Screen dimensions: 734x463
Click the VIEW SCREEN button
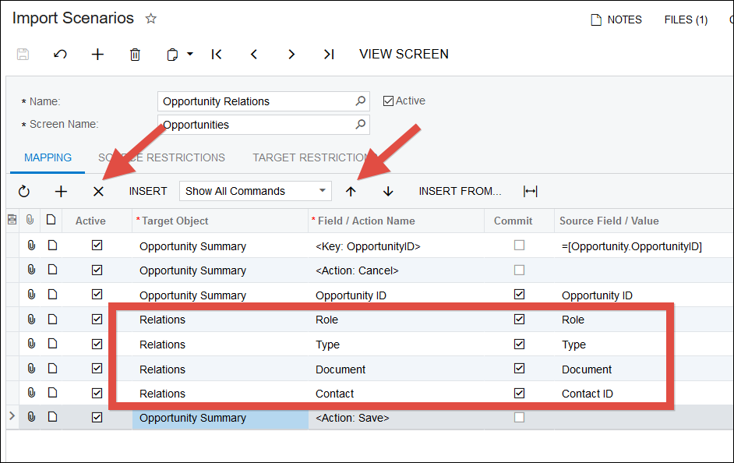(404, 55)
